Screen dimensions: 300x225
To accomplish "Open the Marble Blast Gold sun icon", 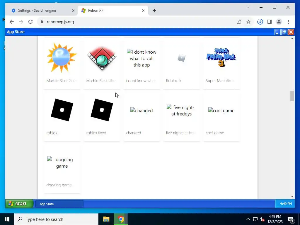I will 62,58.
